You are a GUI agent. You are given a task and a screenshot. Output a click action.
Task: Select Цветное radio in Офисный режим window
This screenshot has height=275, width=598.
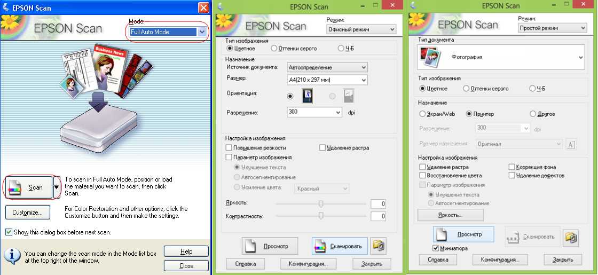click(x=230, y=49)
